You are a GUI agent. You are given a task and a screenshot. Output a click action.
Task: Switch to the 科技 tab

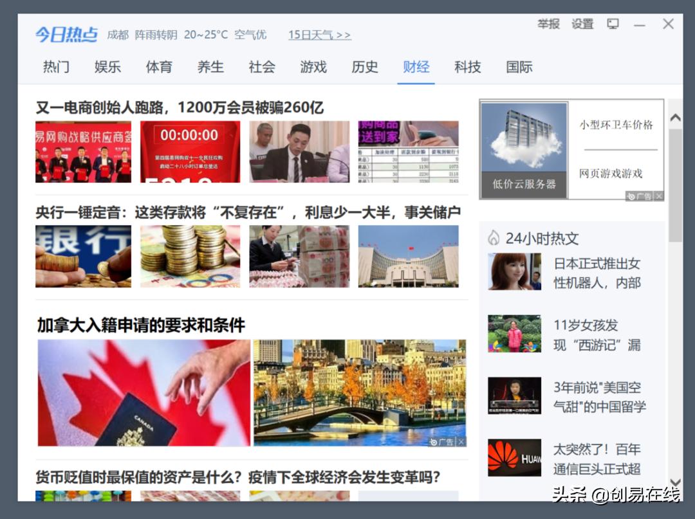click(467, 67)
